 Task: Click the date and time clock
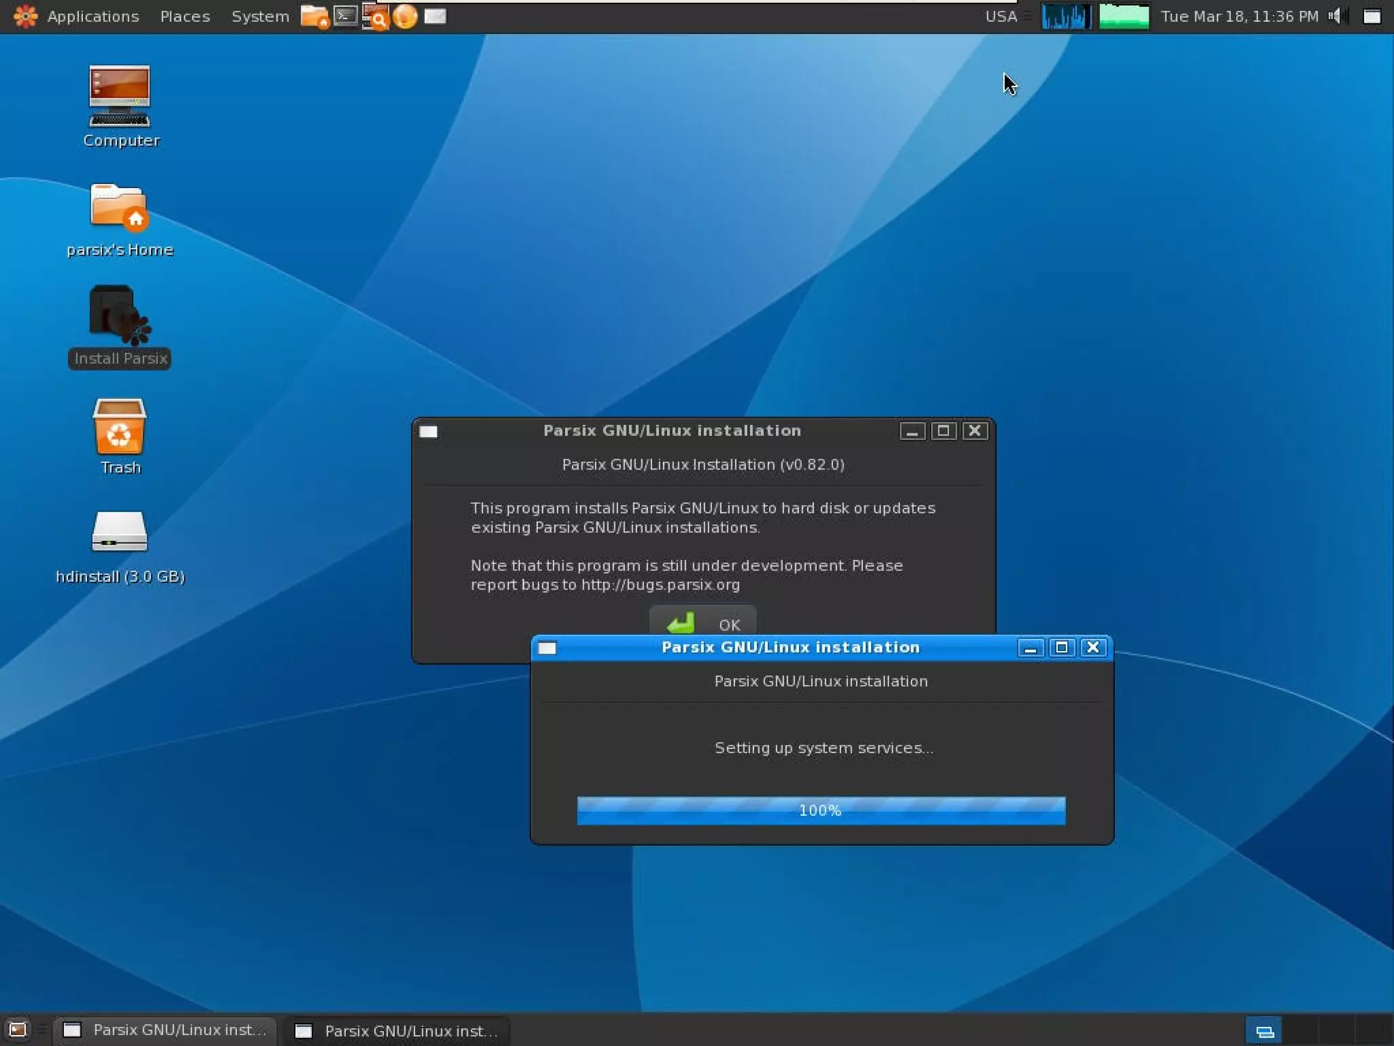[1239, 16]
